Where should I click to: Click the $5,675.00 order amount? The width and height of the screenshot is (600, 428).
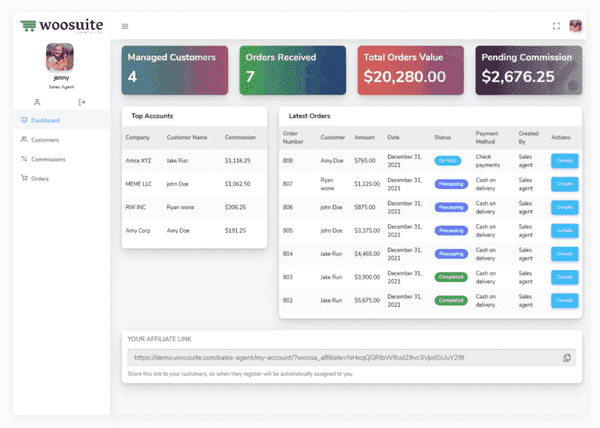click(x=367, y=300)
